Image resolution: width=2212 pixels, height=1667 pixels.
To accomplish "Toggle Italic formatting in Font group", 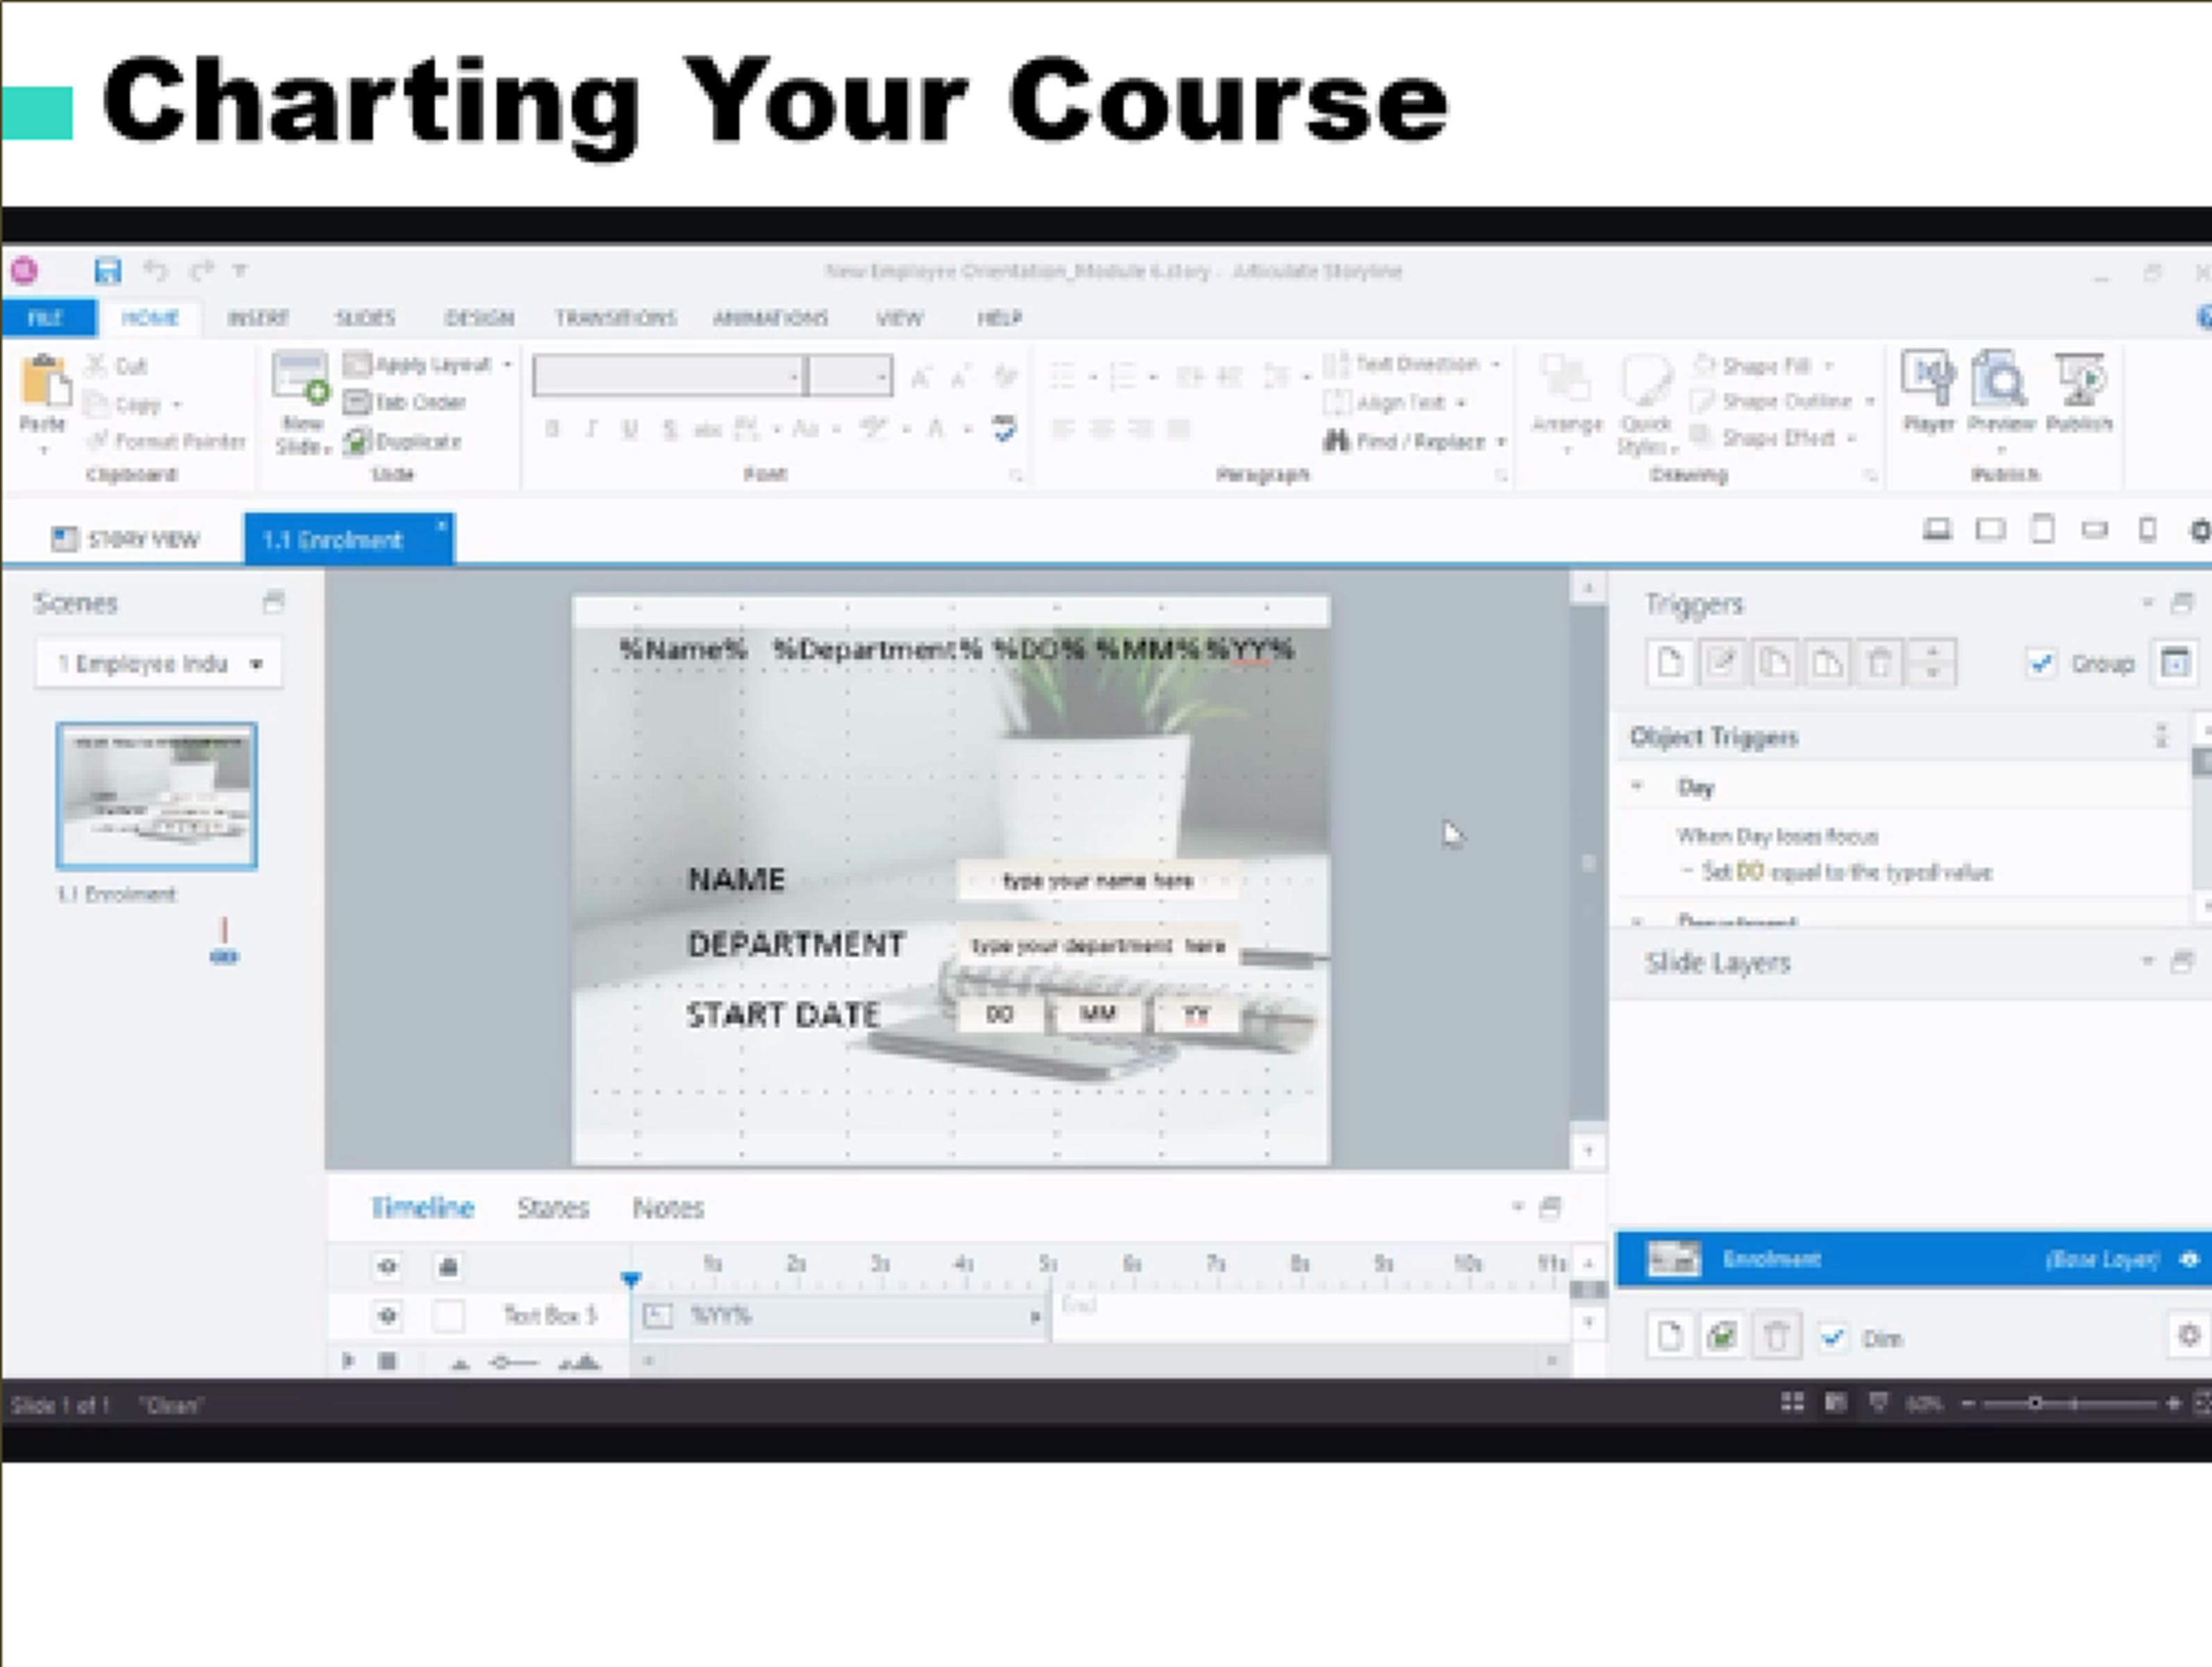I will (x=591, y=429).
